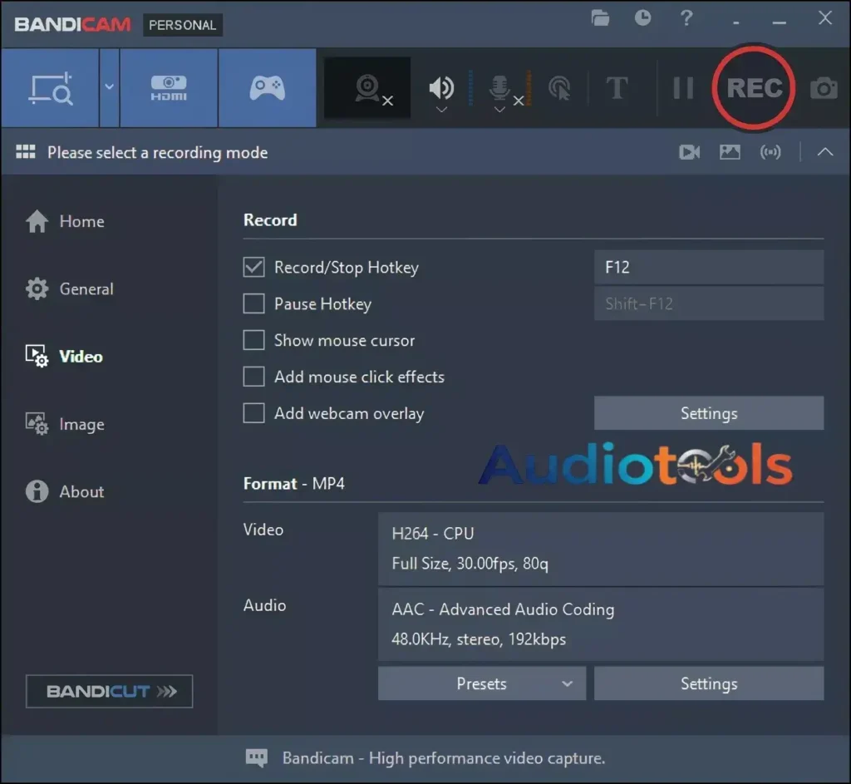Take a screenshot using the camera icon
This screenshot has width=851, height=784.
(824, 87)
